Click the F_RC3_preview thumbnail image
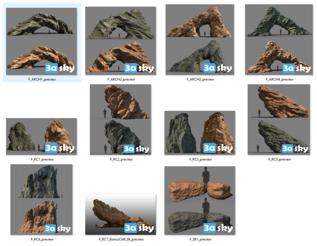The width and height of the screenshot is (317, 246). coord(200,133)
